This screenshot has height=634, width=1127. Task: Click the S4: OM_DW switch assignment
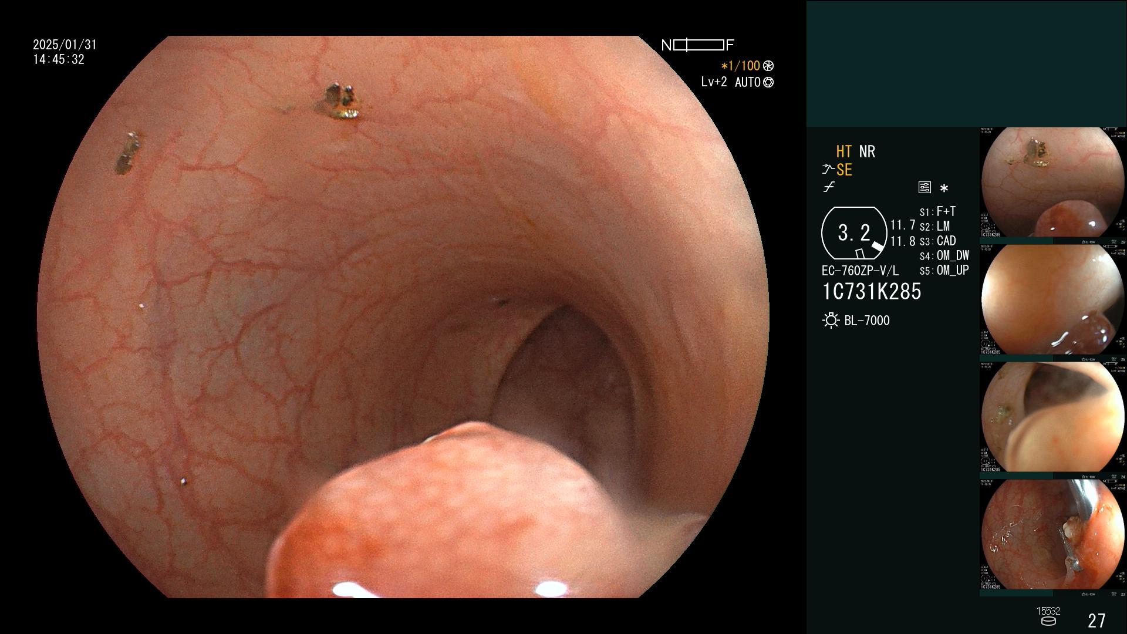coord(944,255)
